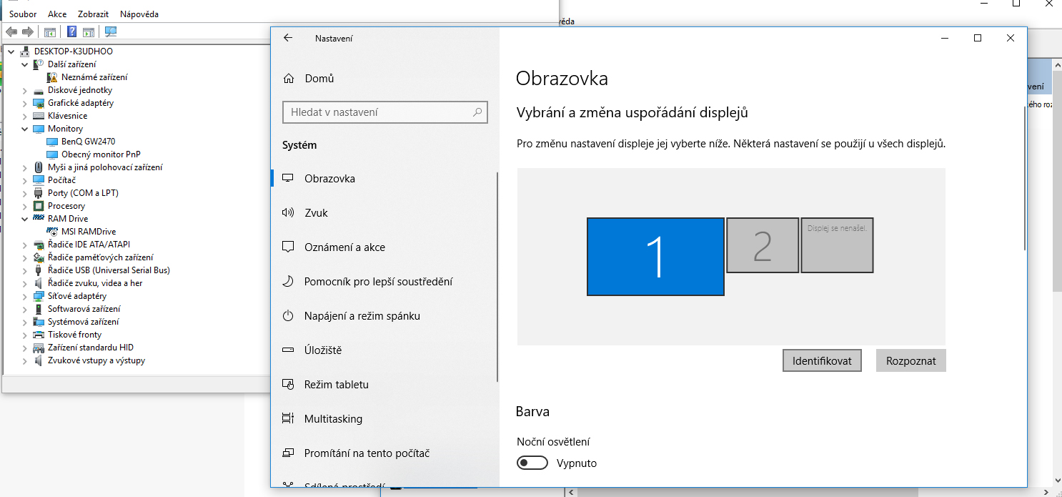Collapse the DESKTOP-K3UDHOO root node

pyautogui.click(x=11, y=51)
